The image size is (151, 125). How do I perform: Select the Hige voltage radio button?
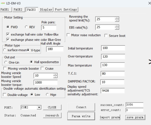tap(47, 94)
